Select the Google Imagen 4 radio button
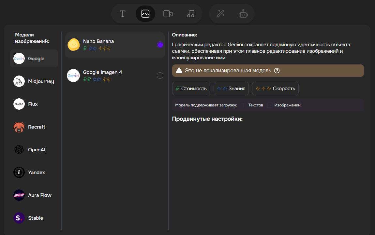375x235 pixels. (x=160, y=76)
